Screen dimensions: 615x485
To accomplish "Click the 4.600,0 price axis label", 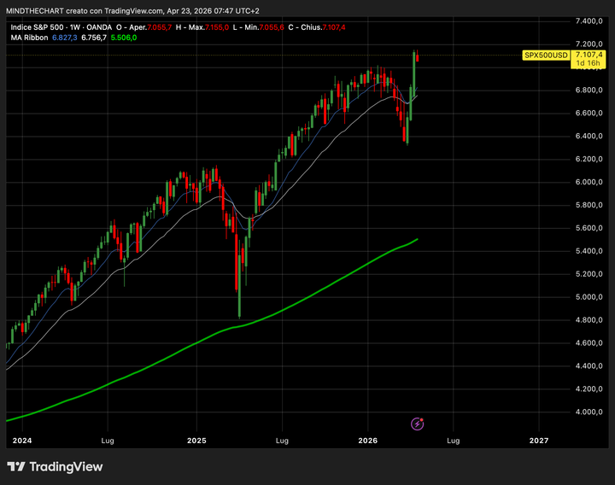I will 589,343.
